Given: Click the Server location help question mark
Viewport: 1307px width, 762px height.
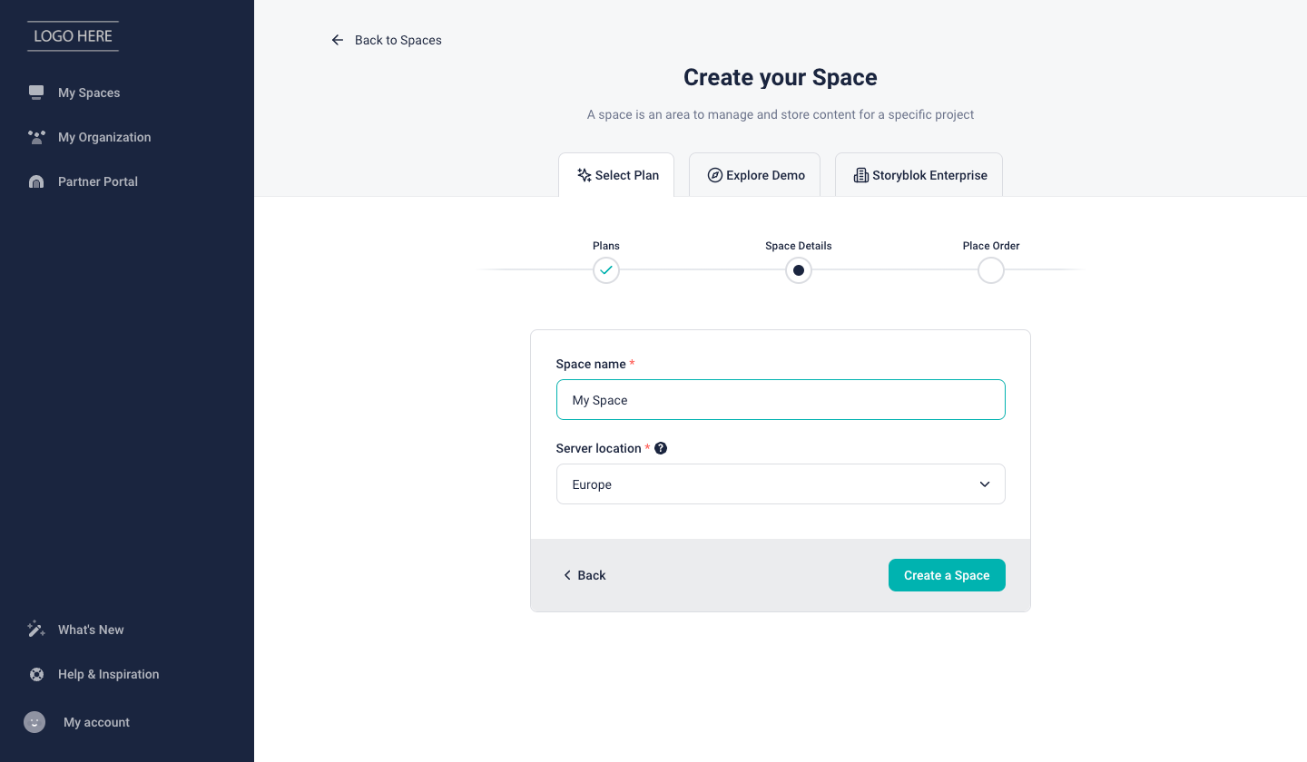Looking at the screenshot, I should pos(661,448).
